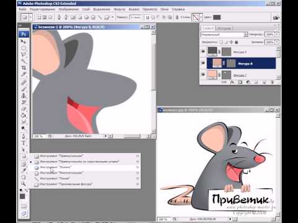Select the Paint Bucket tool
The height and width of the screenshot is (223, 298).
click(24, 115)
